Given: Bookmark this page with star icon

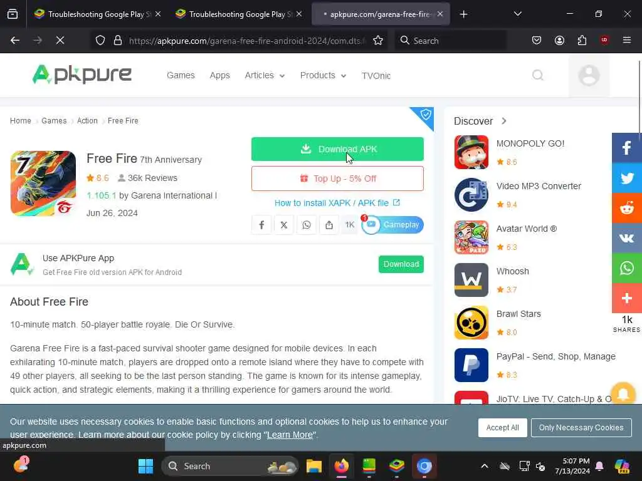Looking at the screenshot, I should pyautogui.click(x=378, y=41).
